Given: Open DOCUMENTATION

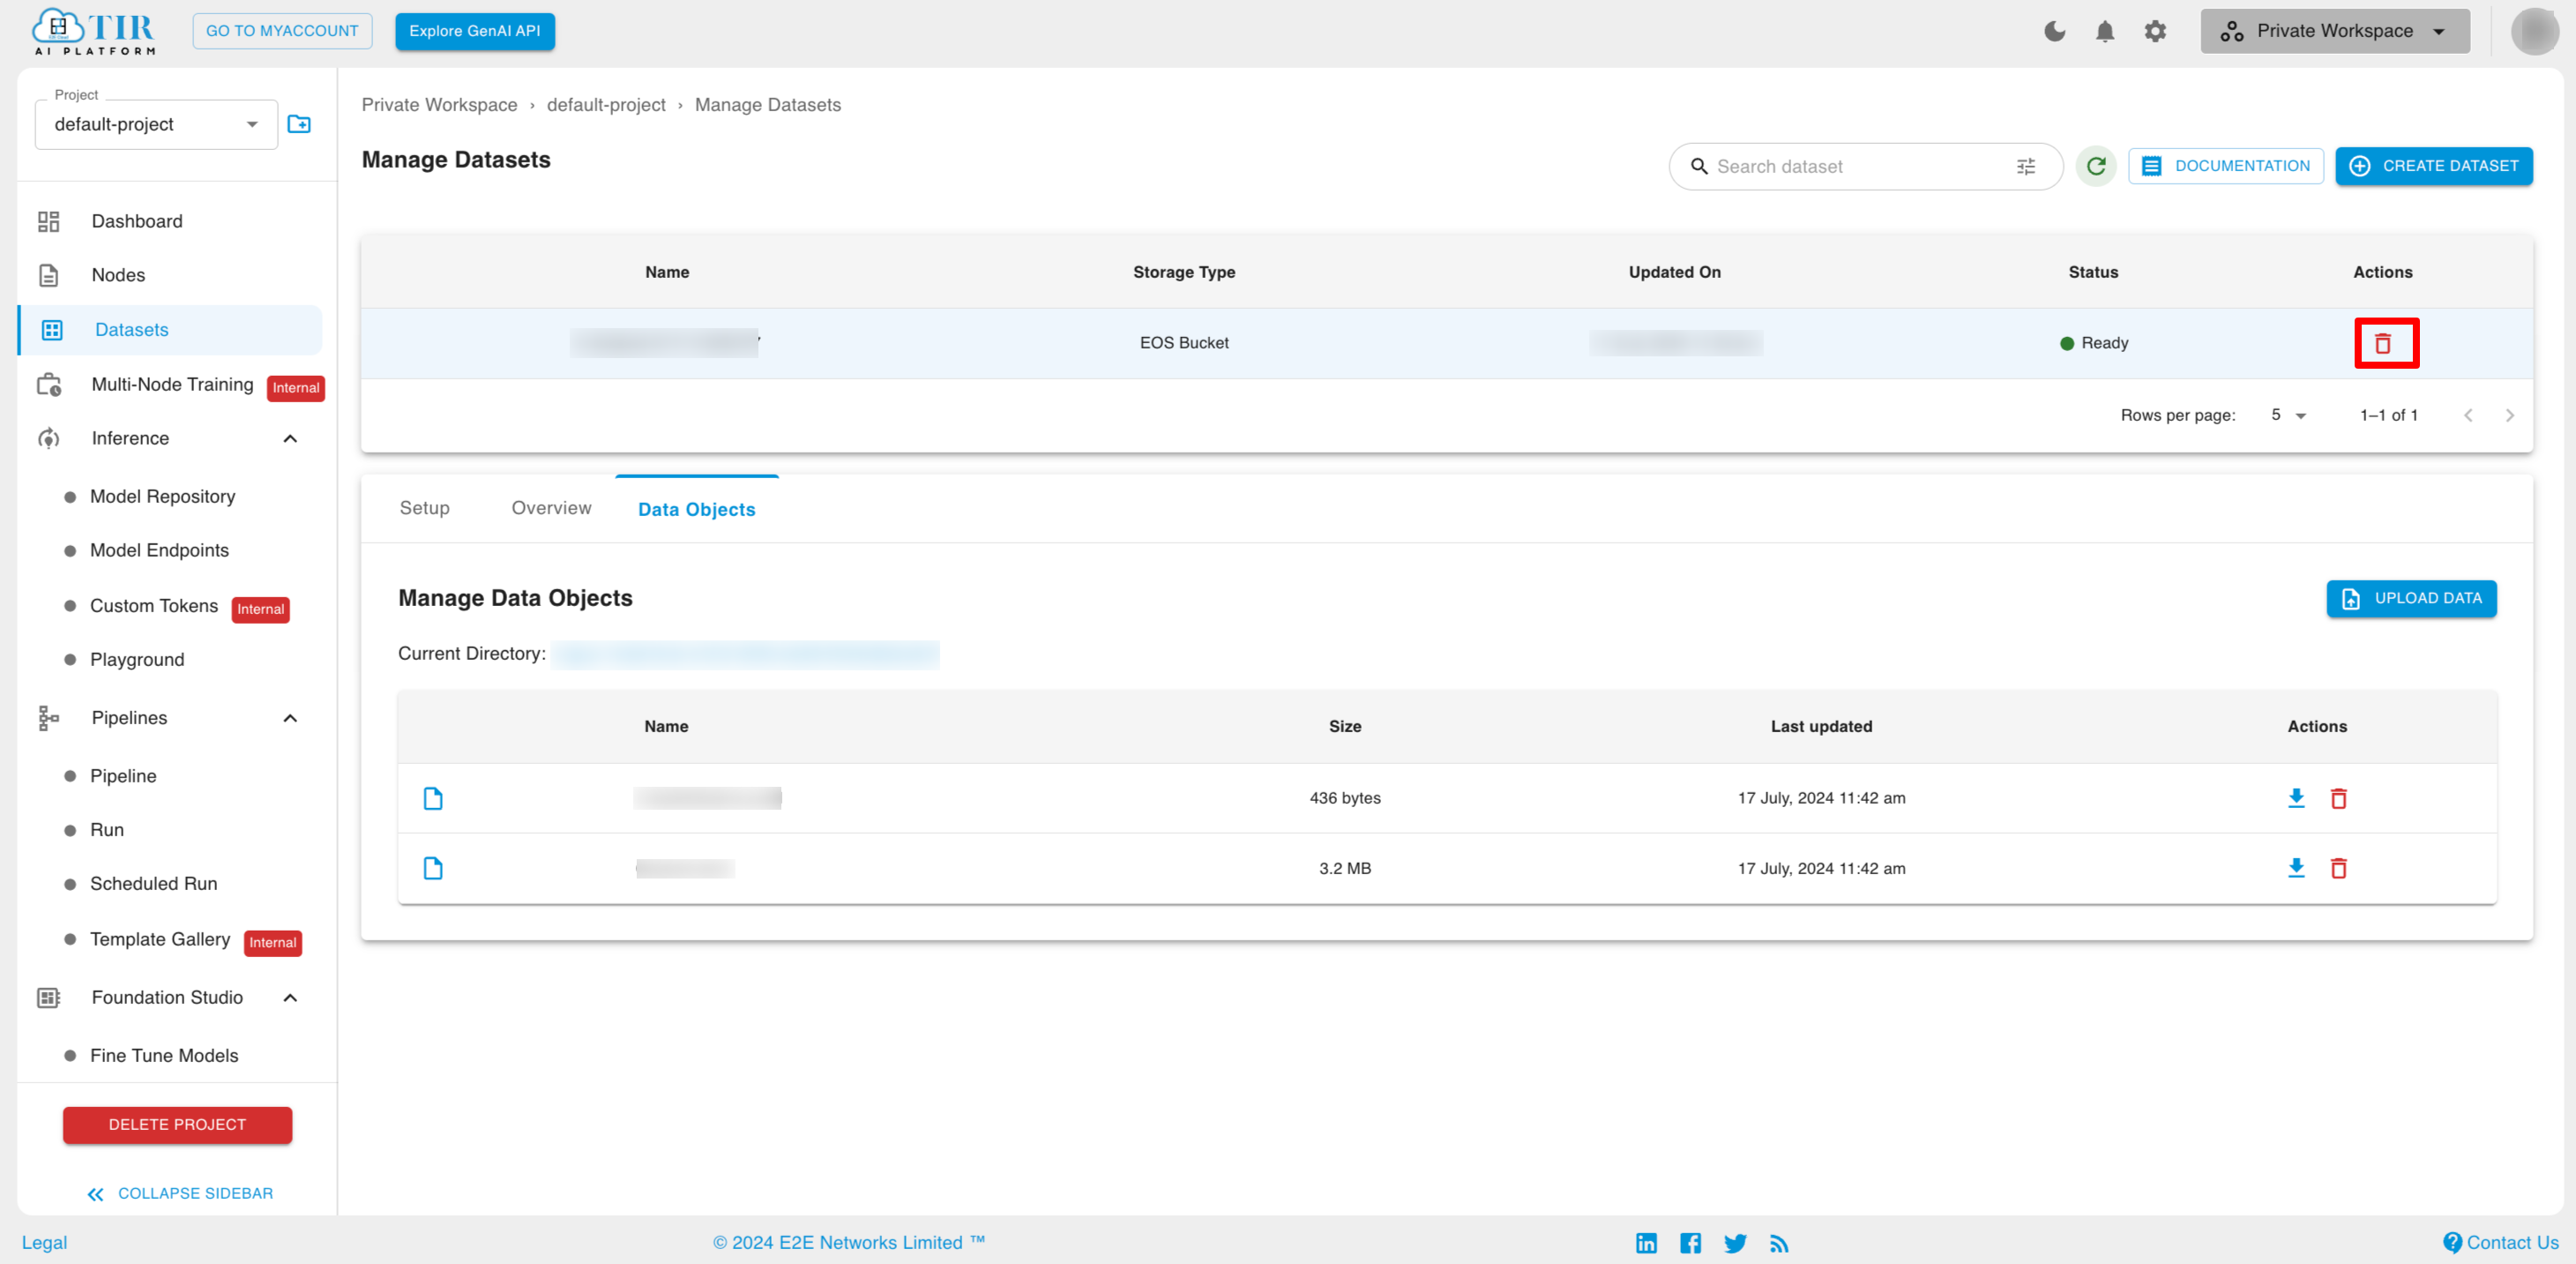Looking at the screenshot, I should [x=2225, y=166].
